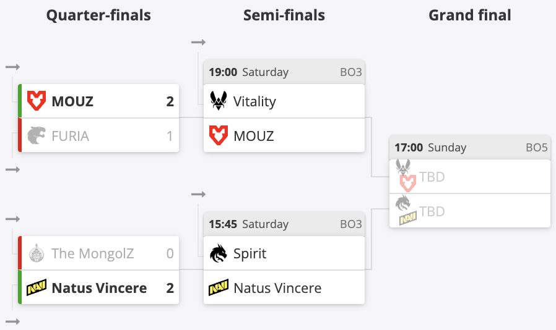Click the faded Vitality logo in grand final
The width and height of the screenshot is (556, 330).
[x=403, y=167]
